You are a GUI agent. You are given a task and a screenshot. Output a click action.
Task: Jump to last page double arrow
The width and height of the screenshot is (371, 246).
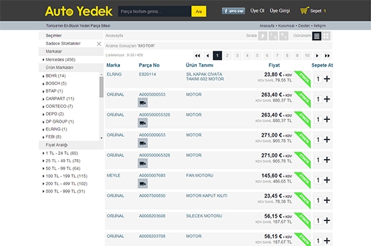tap(327, 56)
